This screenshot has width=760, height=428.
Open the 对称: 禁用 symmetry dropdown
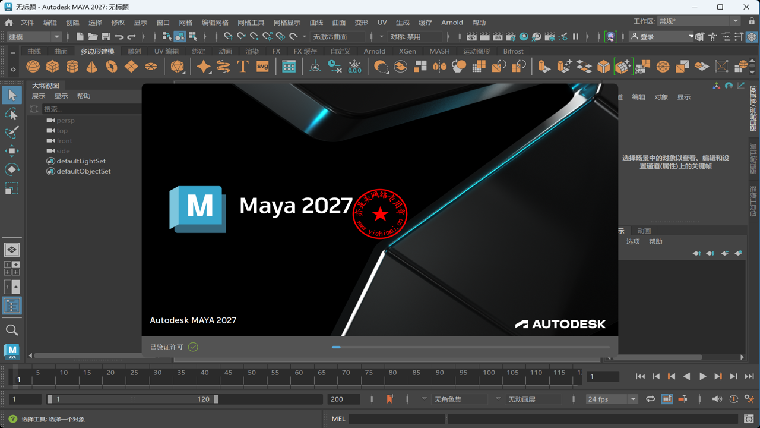(416, 37)
